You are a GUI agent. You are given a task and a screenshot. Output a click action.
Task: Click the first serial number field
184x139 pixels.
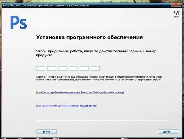(40, 68)
